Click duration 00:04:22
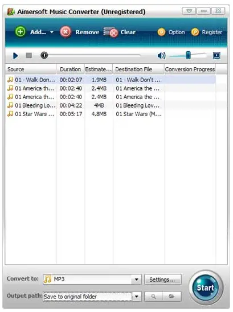233x312 pixels. tap(71, 105)
